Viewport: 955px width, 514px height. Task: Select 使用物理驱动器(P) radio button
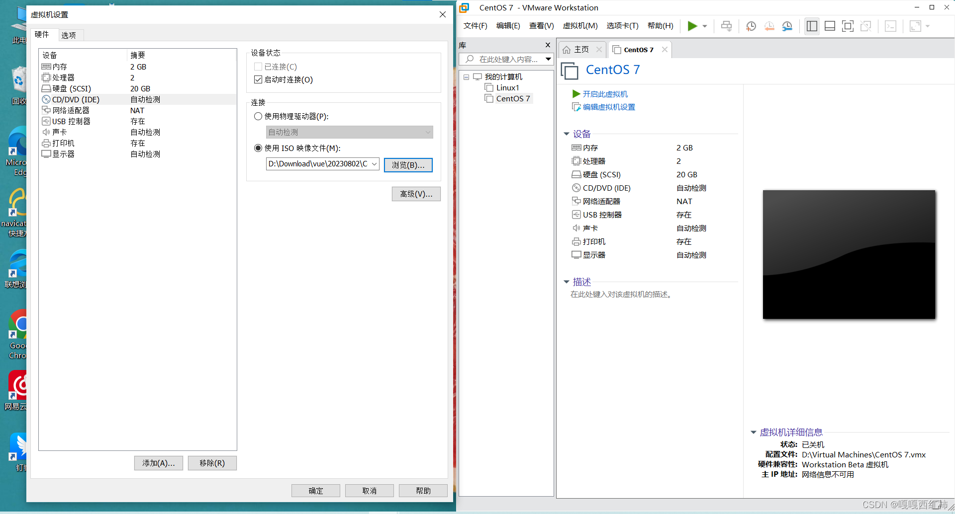point(258,116)
